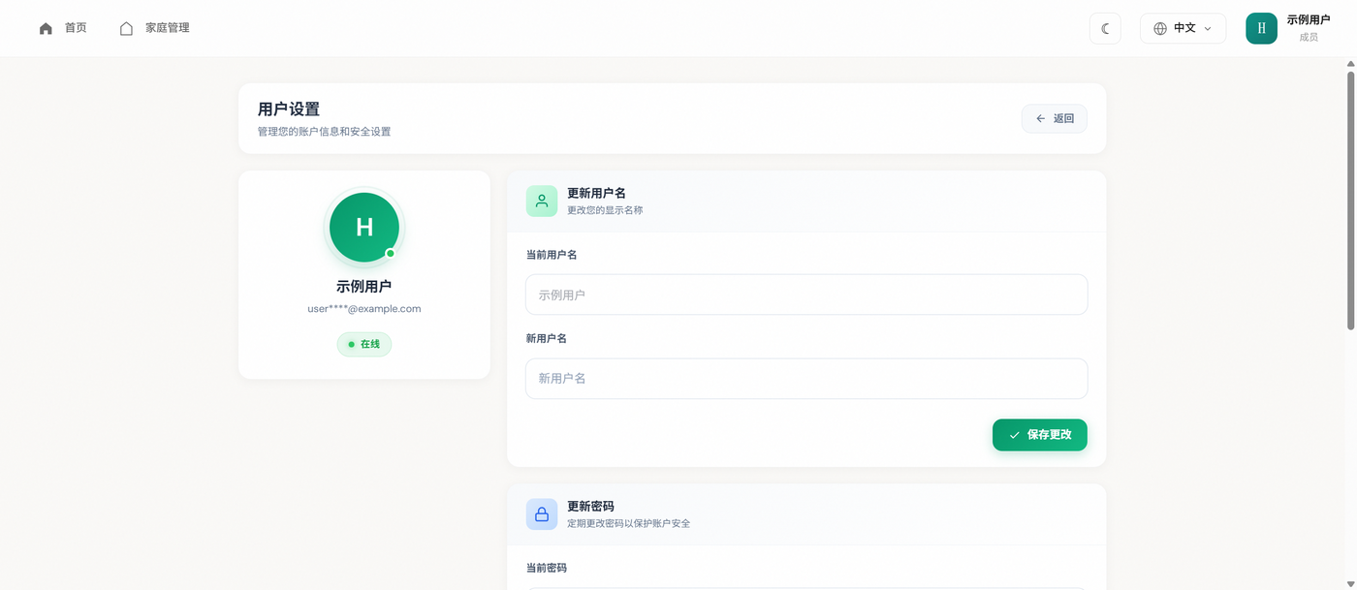Click the large green H profile avatar
1357x590 pixels.
pyautogui.click(x=364, y=228)
